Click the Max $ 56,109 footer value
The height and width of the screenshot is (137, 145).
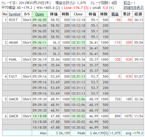59,133
